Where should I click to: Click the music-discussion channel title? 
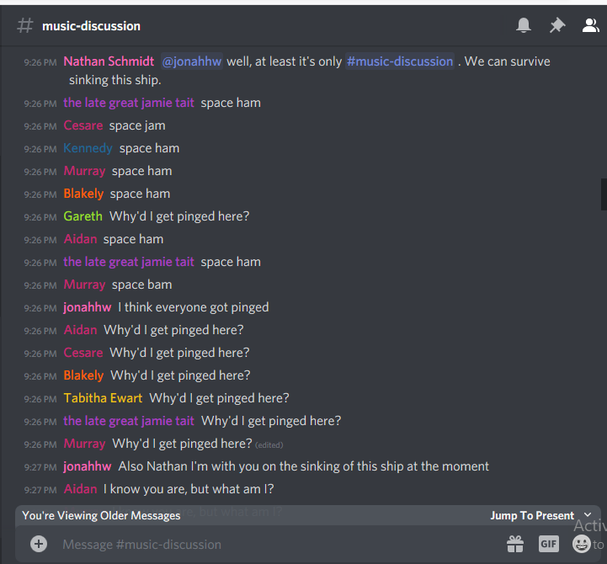(92, 26)
